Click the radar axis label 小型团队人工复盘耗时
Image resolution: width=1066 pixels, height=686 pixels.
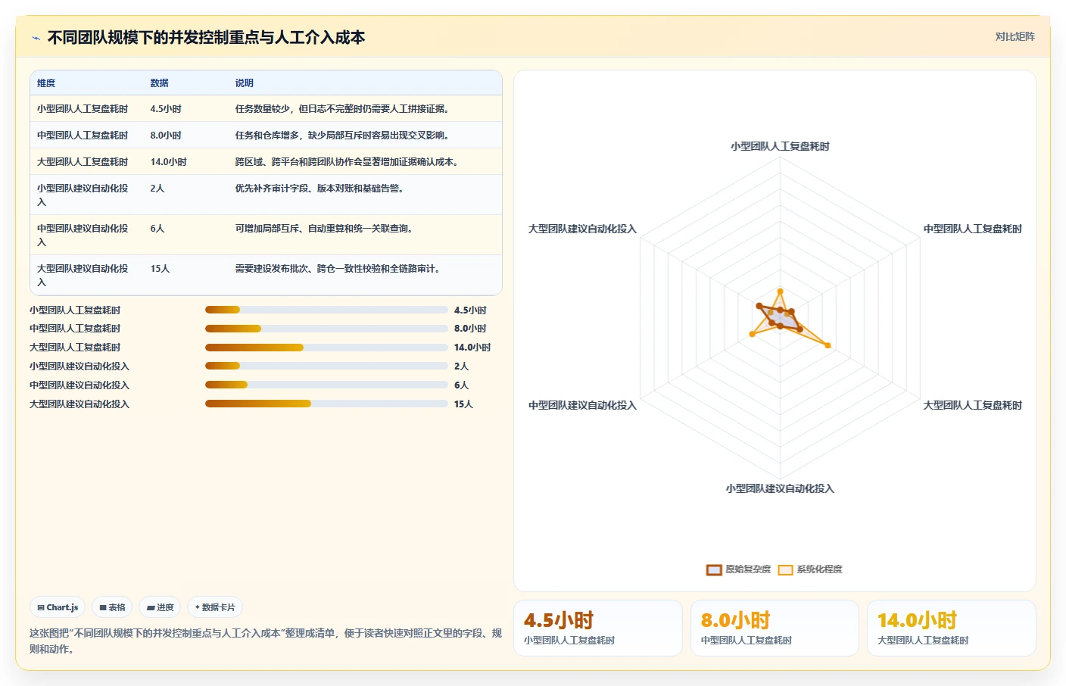780,146
